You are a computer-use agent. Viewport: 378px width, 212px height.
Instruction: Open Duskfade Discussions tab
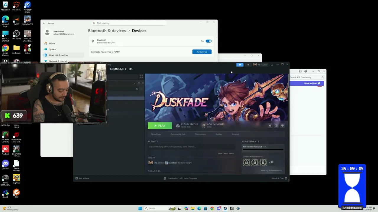point(200,134)
